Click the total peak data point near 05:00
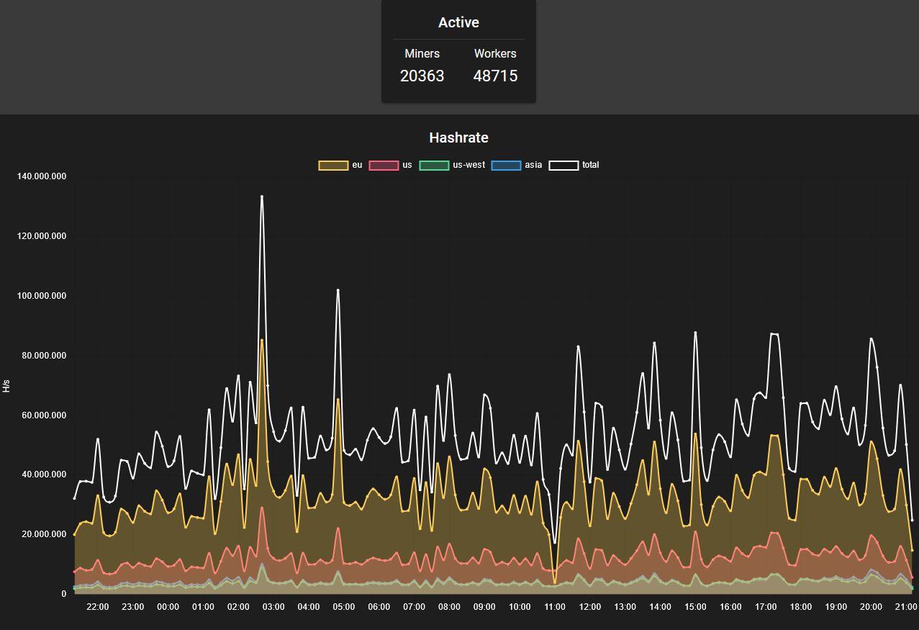 [338, 290]
